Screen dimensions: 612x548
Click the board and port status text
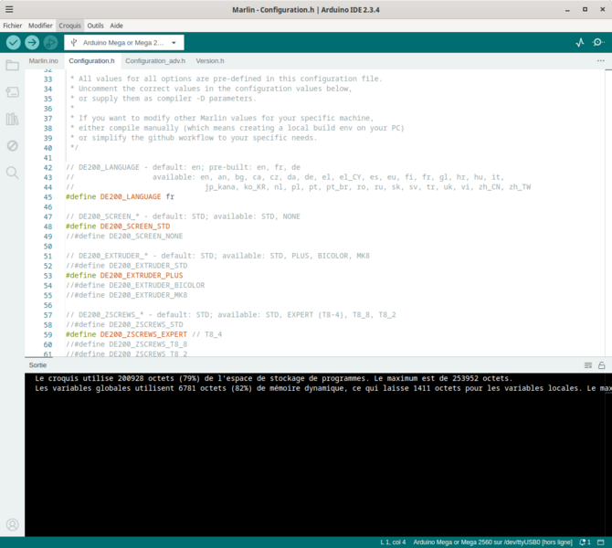(x=492, y=543)
